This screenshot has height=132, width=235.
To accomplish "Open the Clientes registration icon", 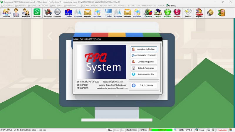I will (x=6, y=13).
